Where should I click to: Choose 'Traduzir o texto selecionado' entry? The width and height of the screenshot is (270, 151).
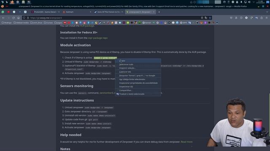pyautogui.click(x=138, y=94)
